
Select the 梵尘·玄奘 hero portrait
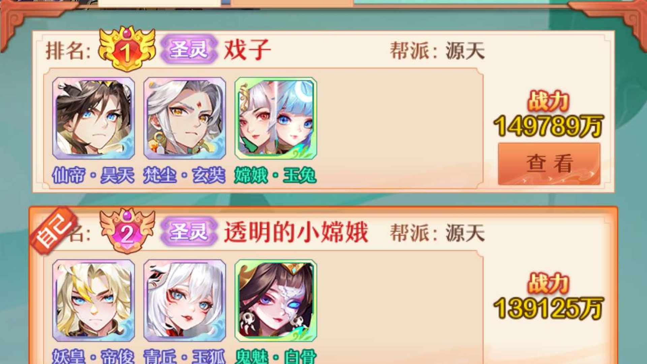[x=185, y=118]
